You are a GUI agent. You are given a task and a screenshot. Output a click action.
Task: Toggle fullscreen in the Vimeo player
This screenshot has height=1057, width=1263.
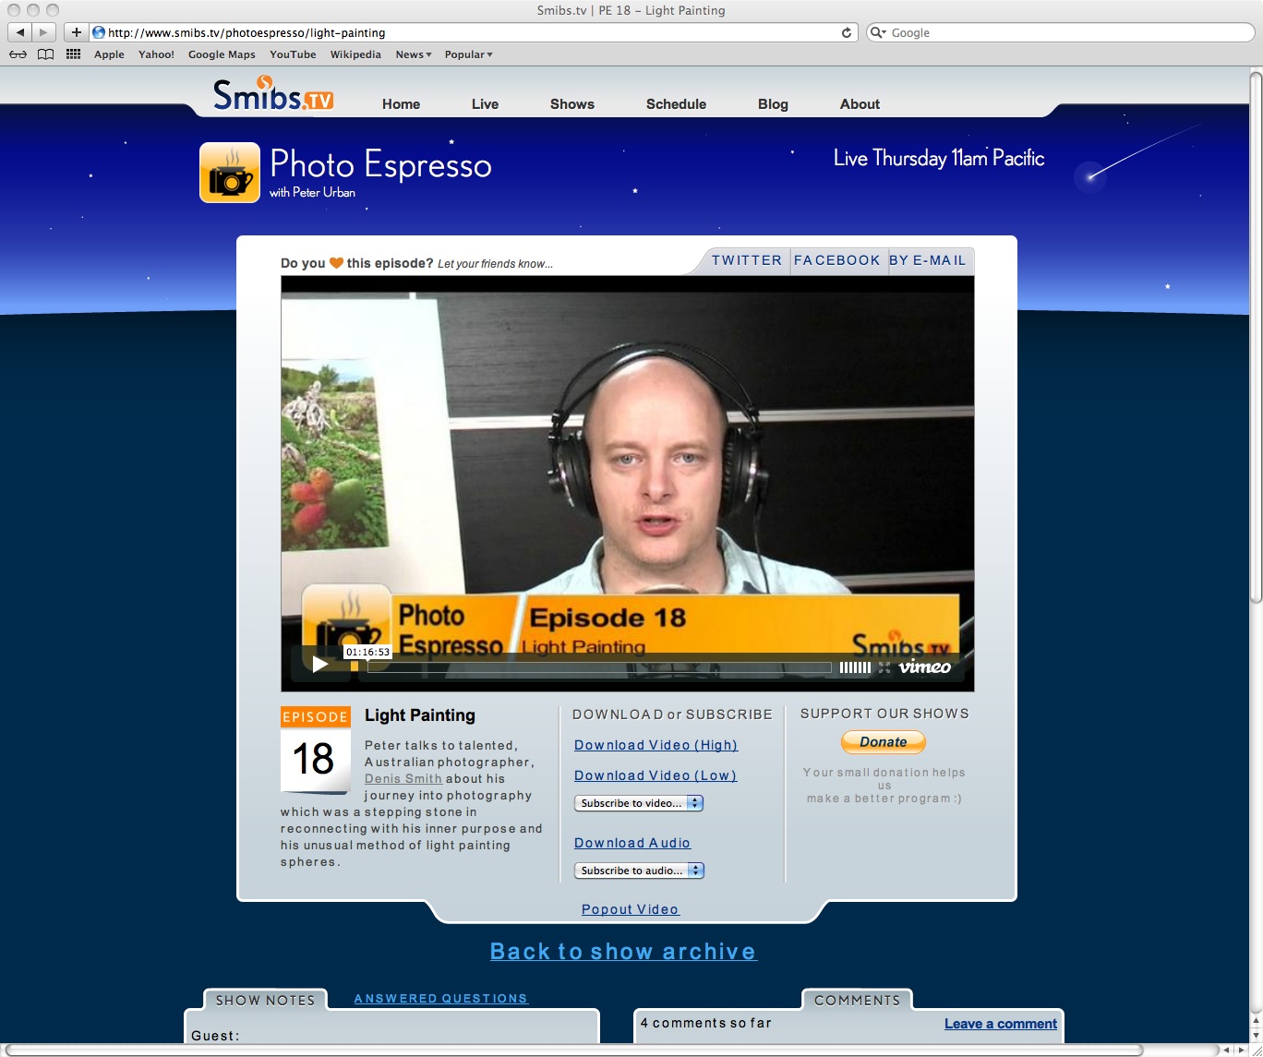click(884, 667)
